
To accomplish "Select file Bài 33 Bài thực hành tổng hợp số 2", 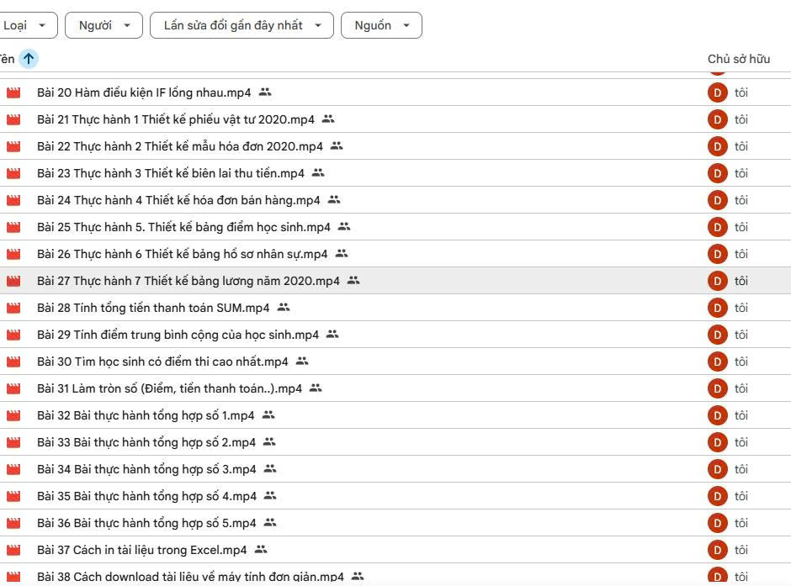I will coord(146,442).
